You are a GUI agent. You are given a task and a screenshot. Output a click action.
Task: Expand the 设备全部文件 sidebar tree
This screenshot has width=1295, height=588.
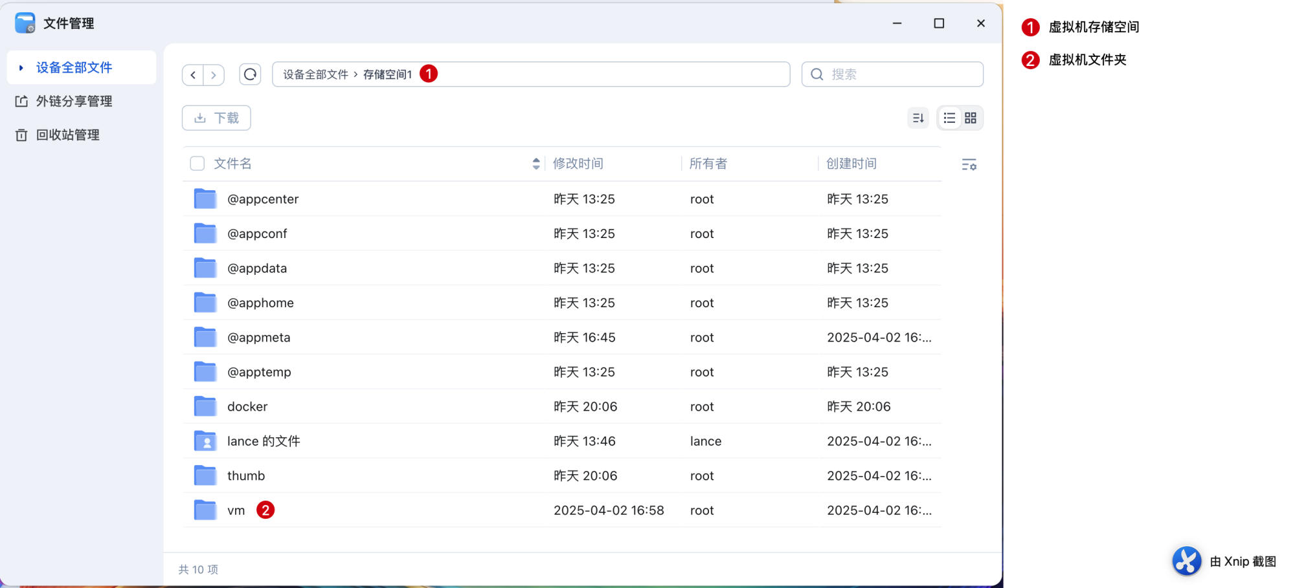pyautogui.click(x=21, y=67)
